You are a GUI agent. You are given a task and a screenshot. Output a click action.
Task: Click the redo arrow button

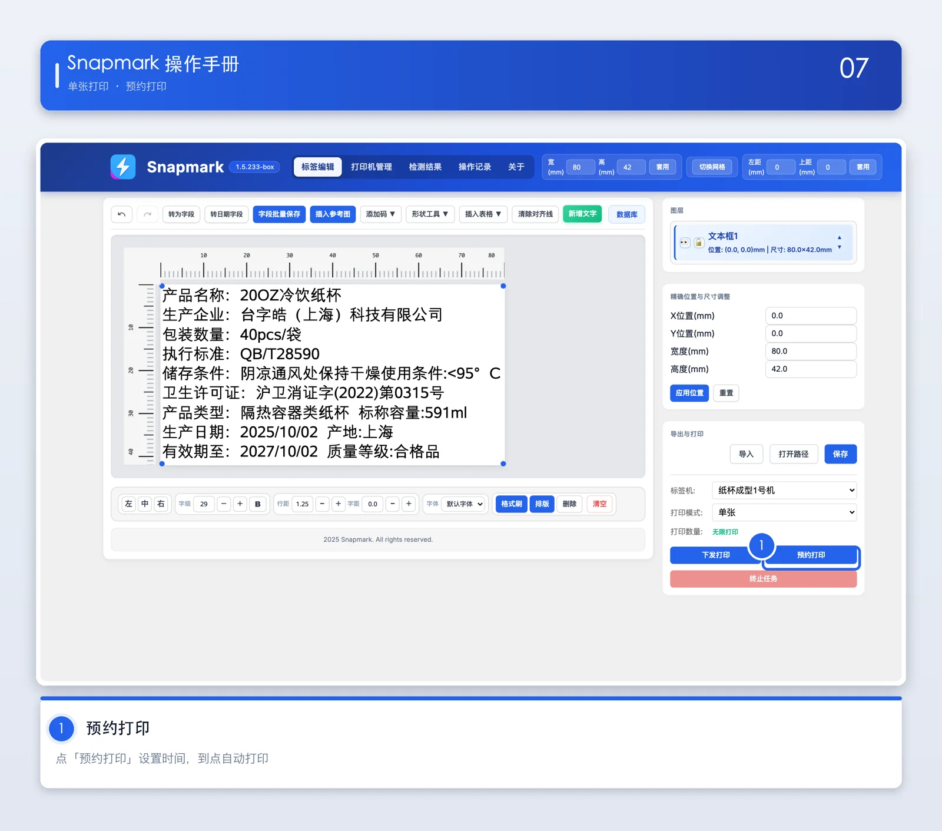[147, 214]
